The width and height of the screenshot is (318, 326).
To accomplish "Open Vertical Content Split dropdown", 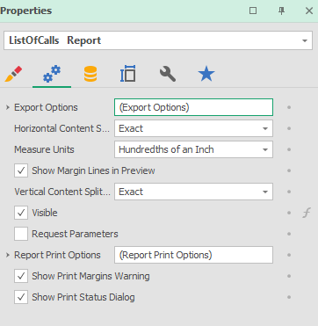I will [265, 192].
